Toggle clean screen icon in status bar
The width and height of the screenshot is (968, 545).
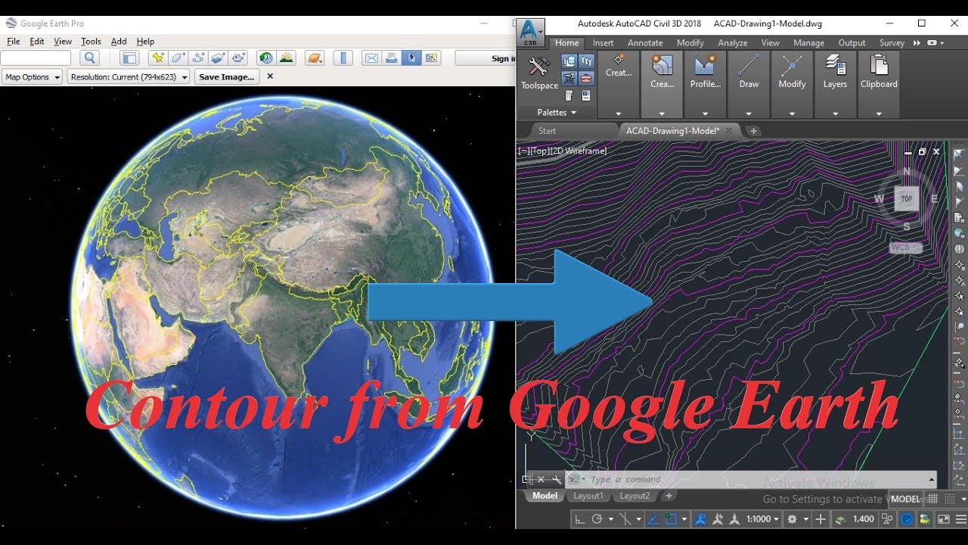[x=944, y=519]
